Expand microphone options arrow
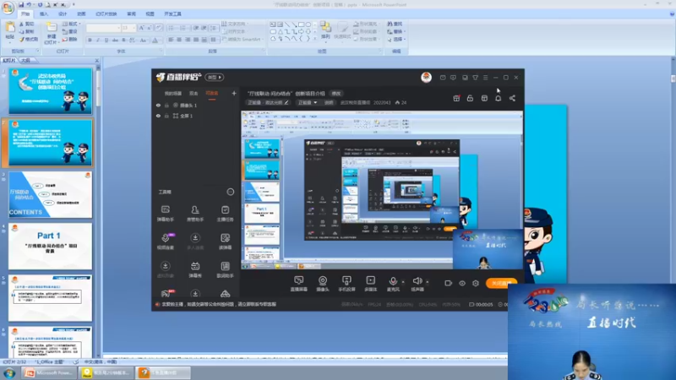 click(403, 282)
